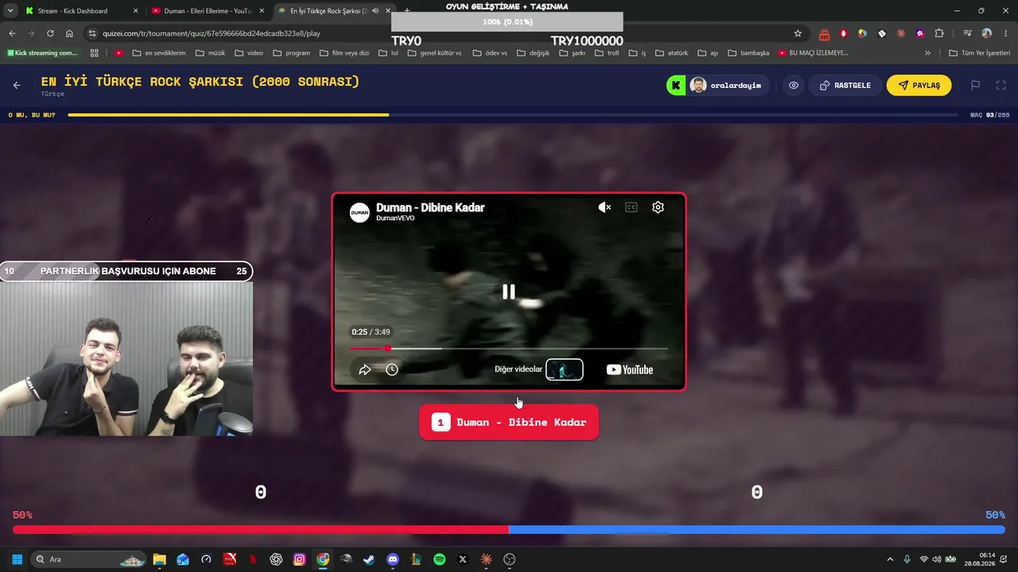Open the 'bambaşka' bookmark folder
Image resolution: width=1018 pixels, height=572 pixels.
748,53
